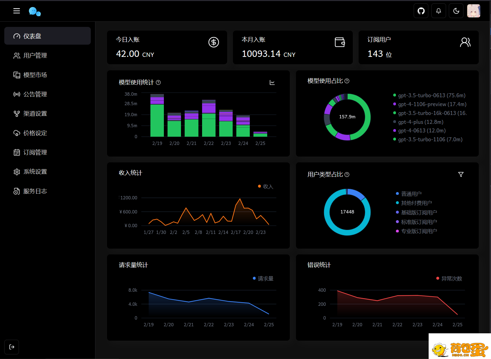Screen dimensions: 491x359
Task: Click the 17448 user donut center
Action: [347, 212]
